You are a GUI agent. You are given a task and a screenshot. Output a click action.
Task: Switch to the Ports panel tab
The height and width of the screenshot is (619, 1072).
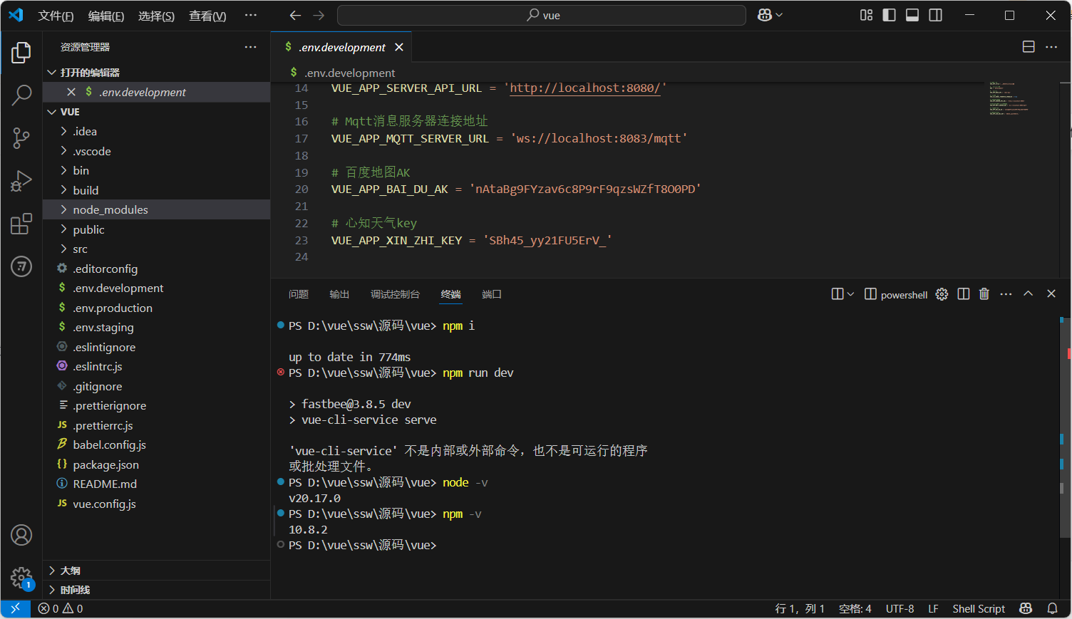coord(492,294)
